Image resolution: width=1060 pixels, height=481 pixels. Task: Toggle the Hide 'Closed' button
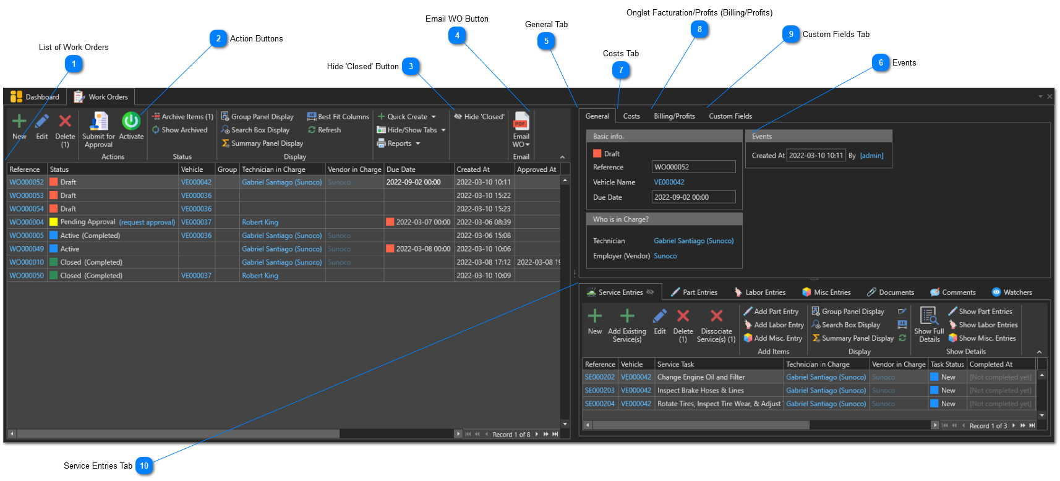coord(479,117)
